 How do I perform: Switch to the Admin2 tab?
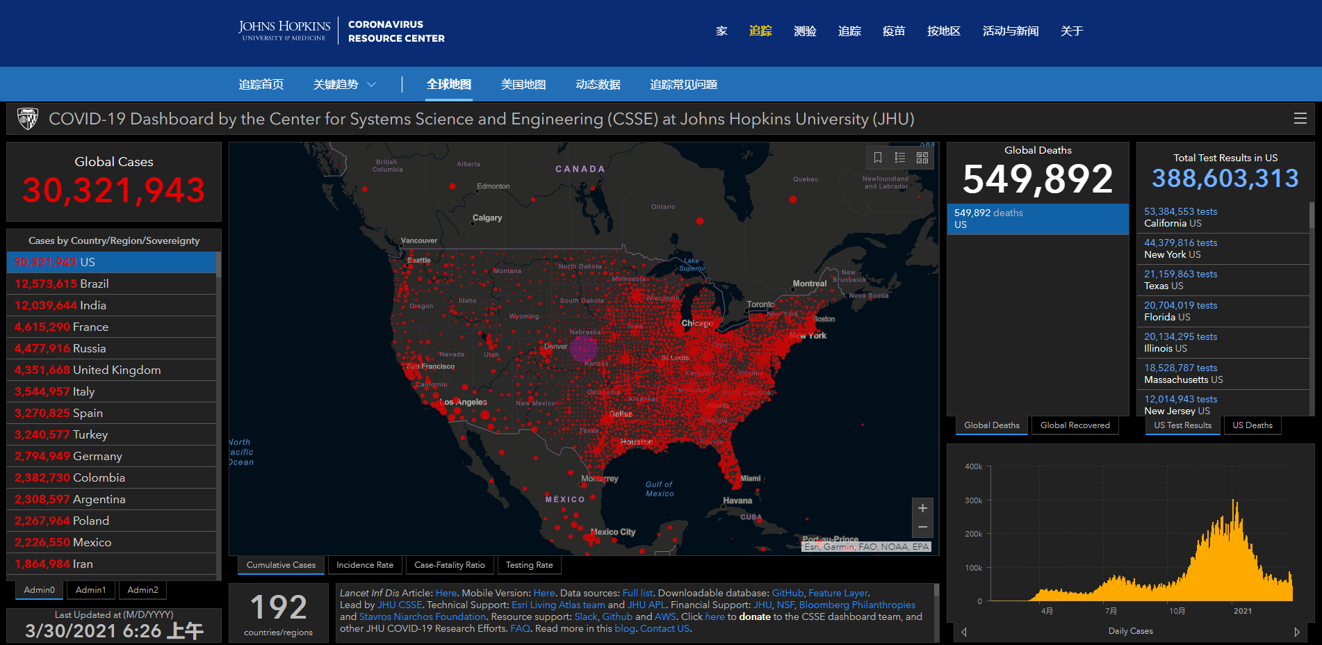pyautogui.click(x=142, y=590)
